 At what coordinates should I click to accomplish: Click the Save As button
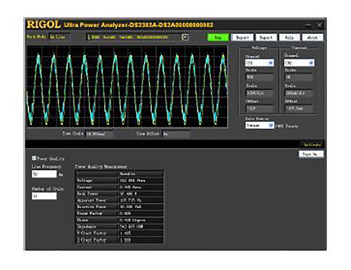click(311, 154)
